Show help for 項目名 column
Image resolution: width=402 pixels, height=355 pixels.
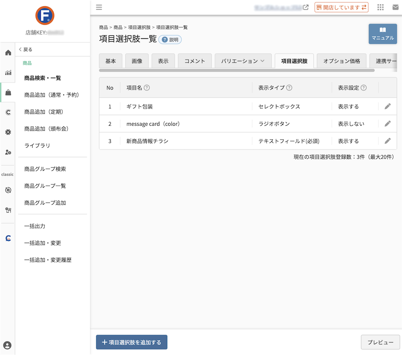click(x=147, y=88)
